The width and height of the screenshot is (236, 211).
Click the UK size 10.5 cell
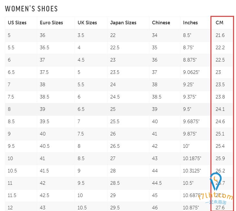pyautogui.click(x=82, y=207)
